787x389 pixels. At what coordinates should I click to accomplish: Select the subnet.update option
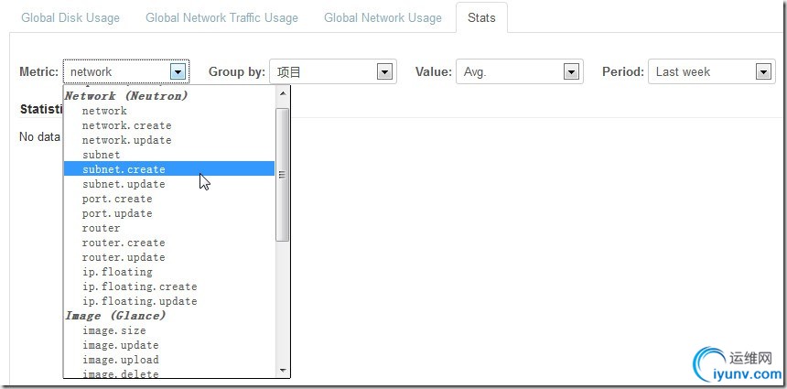click(124, 184)
